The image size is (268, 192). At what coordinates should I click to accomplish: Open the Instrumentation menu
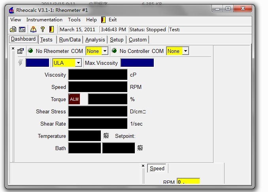[x=44, y=20]
